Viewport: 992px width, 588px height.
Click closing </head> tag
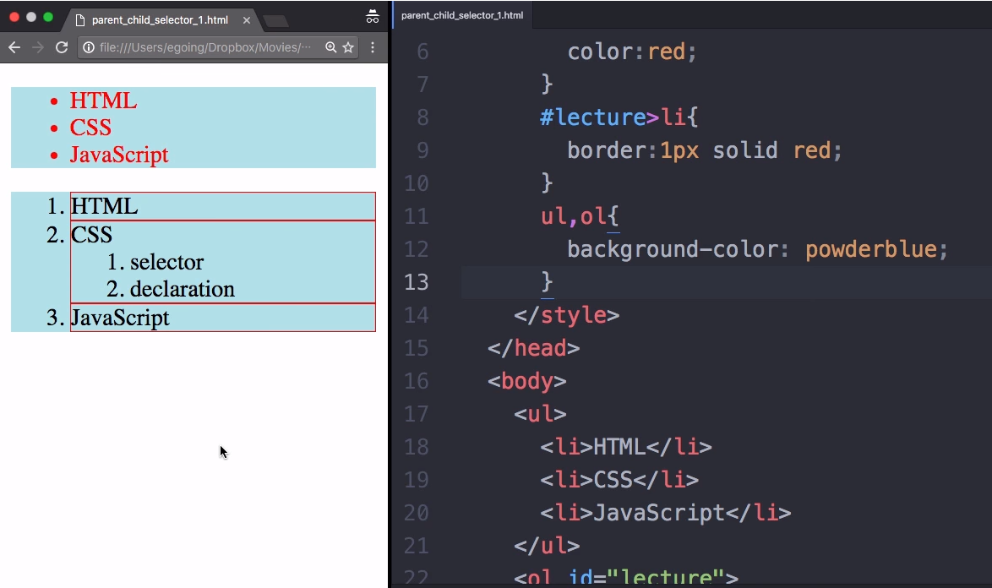click(534, 348)
